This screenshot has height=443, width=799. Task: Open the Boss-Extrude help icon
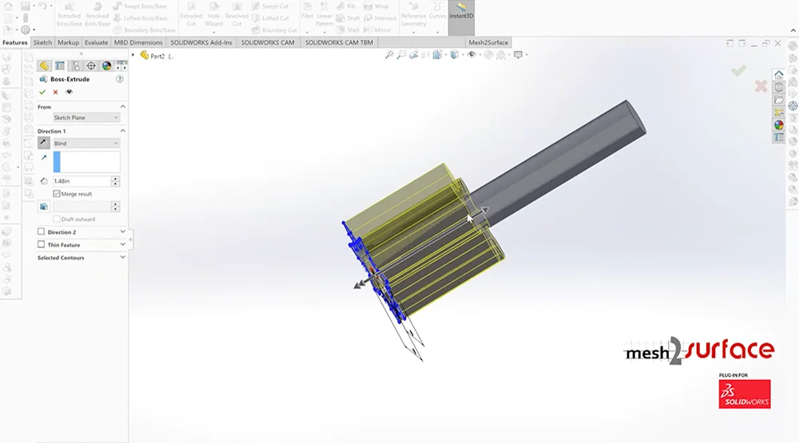(120, 79)
